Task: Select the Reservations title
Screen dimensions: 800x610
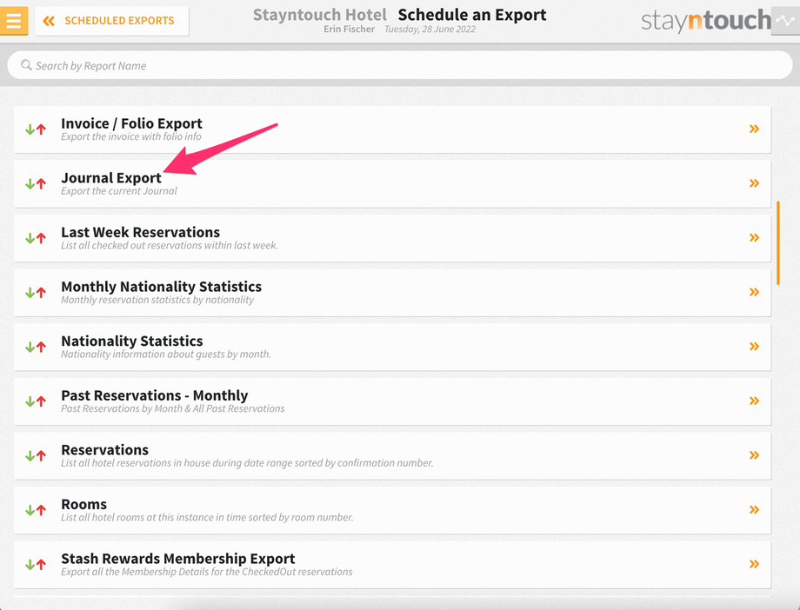Action: click(104, 450)
